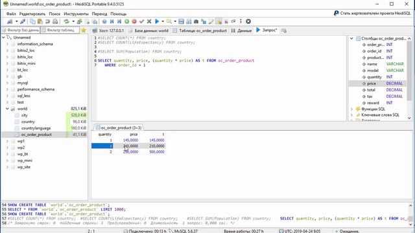
Task: Open the Файл menu
Action: tap(11, 14)
